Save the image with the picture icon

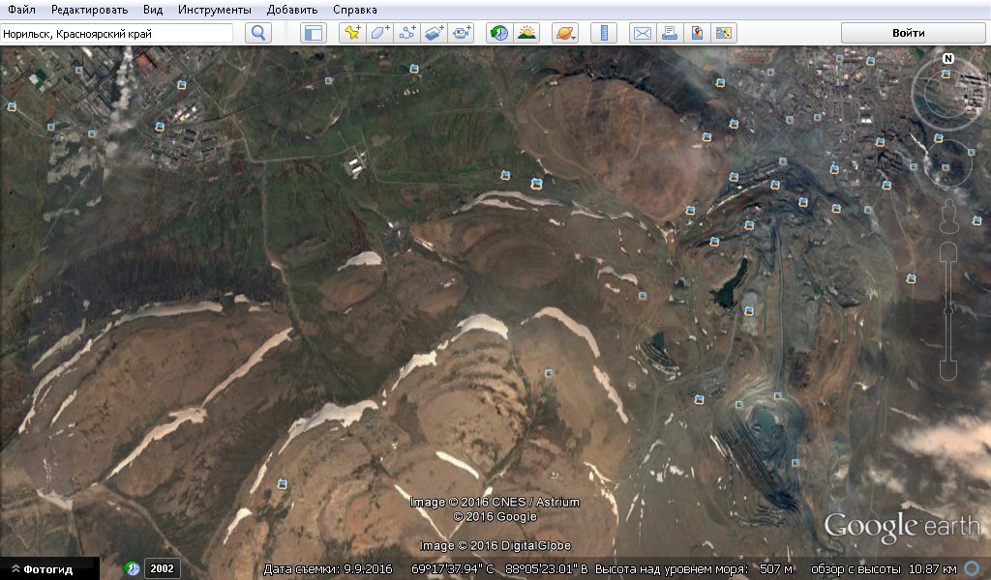coord(724,33)
